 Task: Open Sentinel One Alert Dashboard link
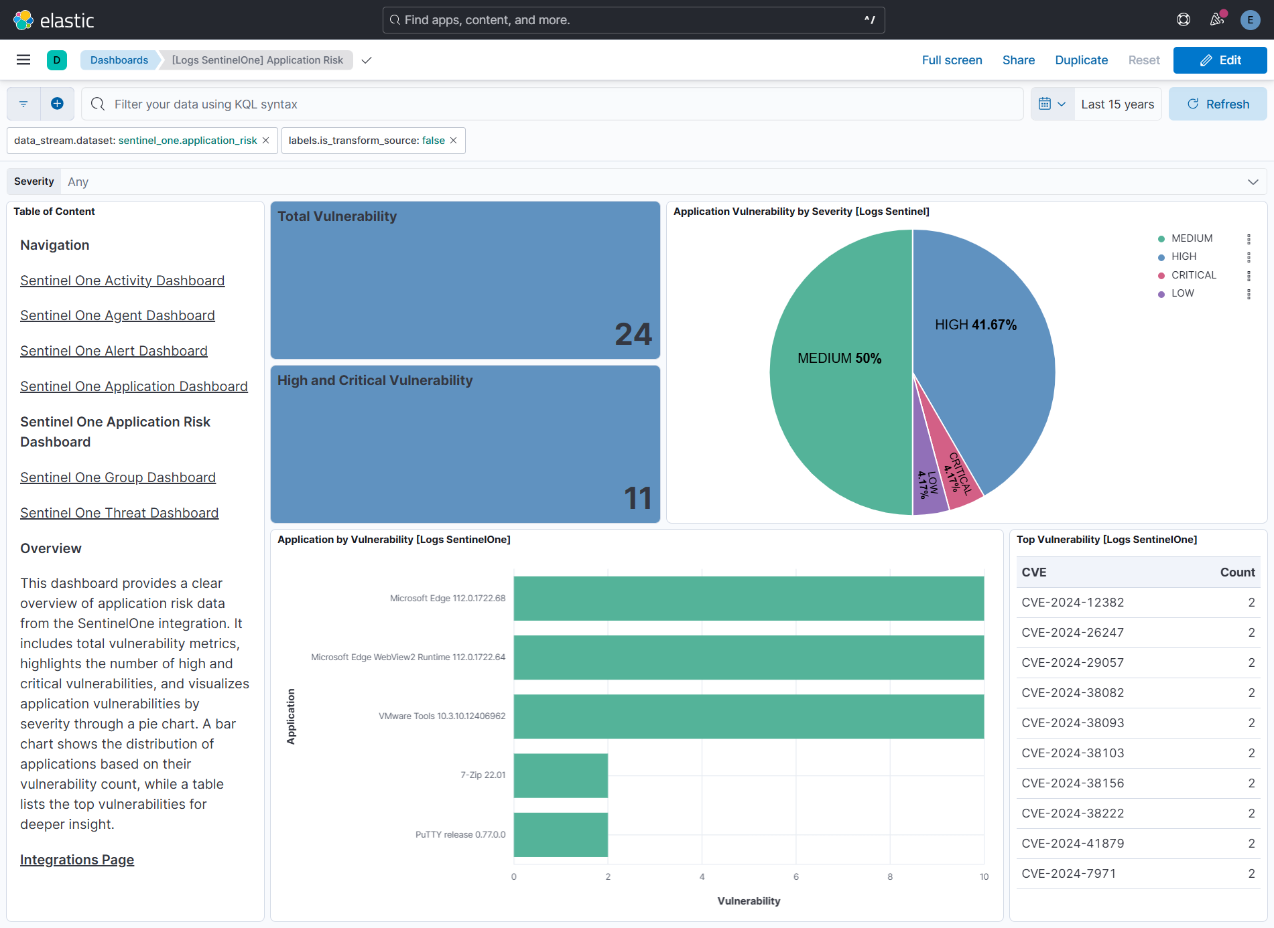pos(114,351)
